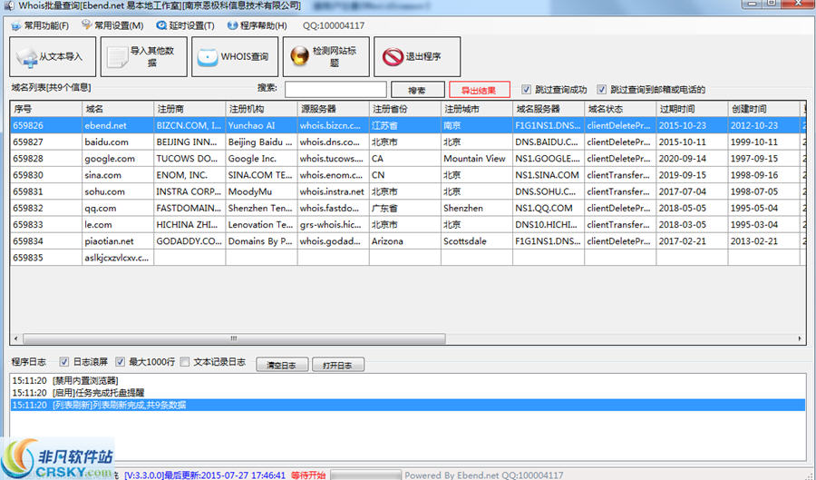
Task: Click the Powered By Ebend.net status text
Action: 484,475
